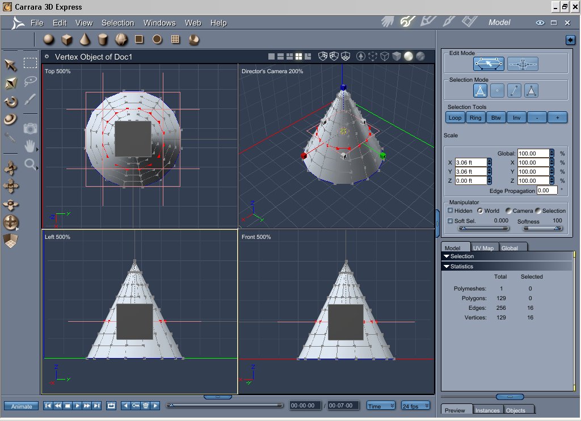Set manipulator to Camera mode
This screenshot has width=581, height=421.
coord(508,210)
